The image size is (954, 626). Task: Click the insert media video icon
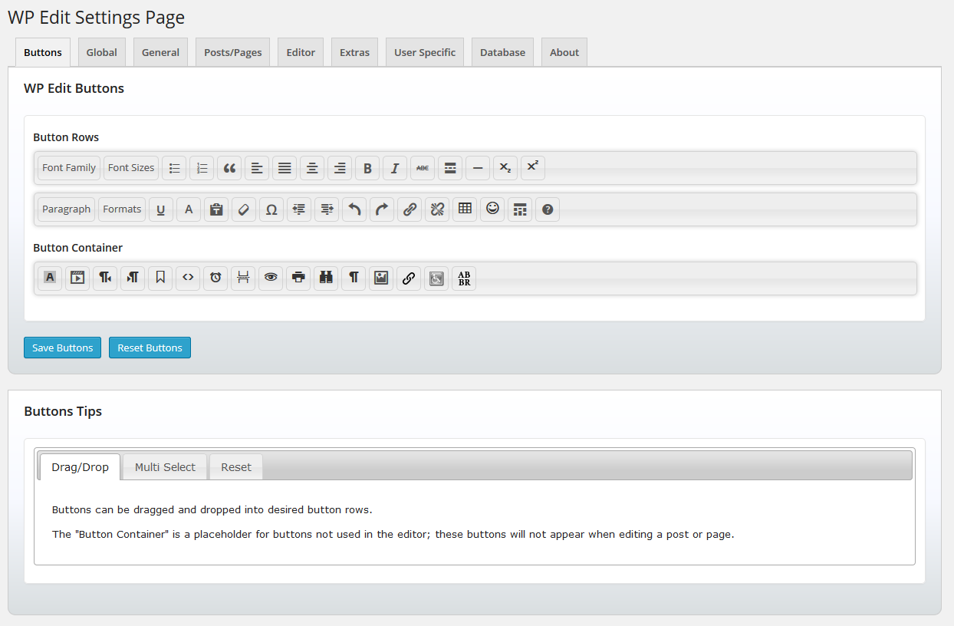(77, 278)
